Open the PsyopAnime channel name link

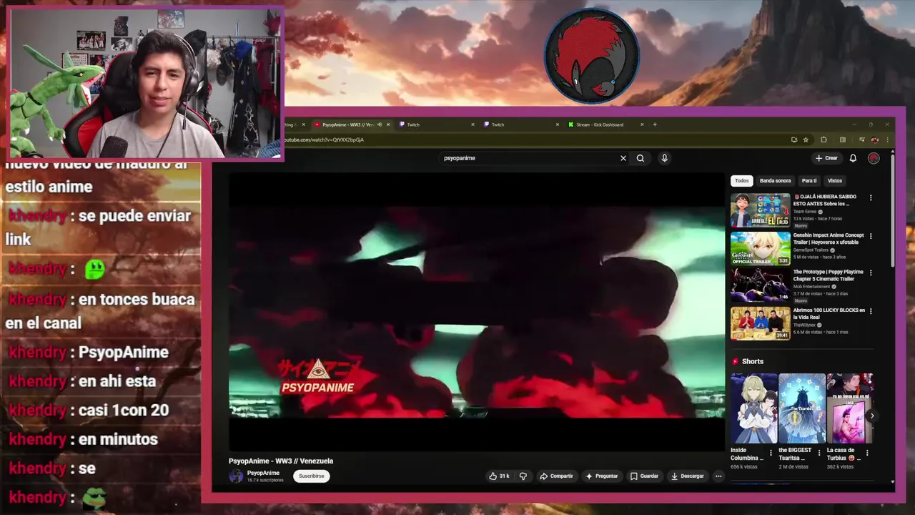pyautogui.click(x=263, y=473)
